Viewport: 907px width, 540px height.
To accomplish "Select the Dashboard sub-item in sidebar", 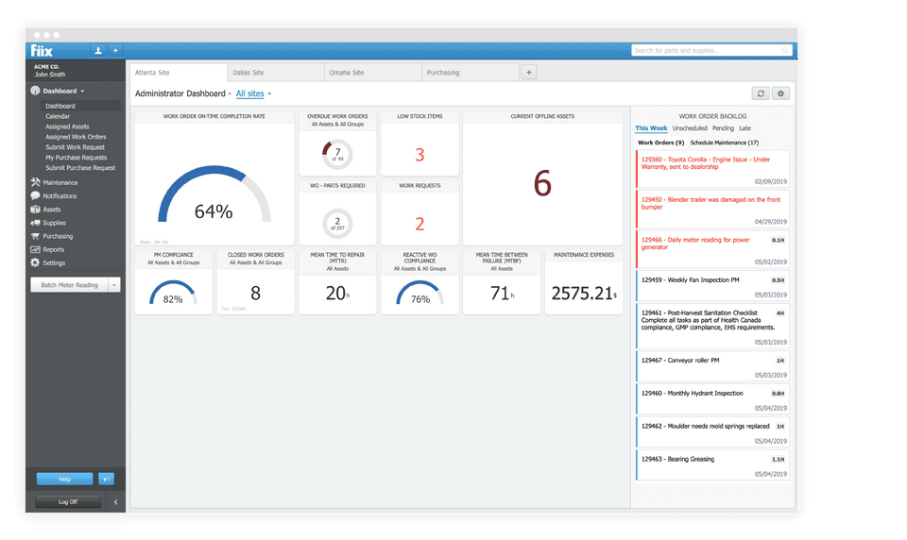I will pyautogui.click(x=80, y=106).
